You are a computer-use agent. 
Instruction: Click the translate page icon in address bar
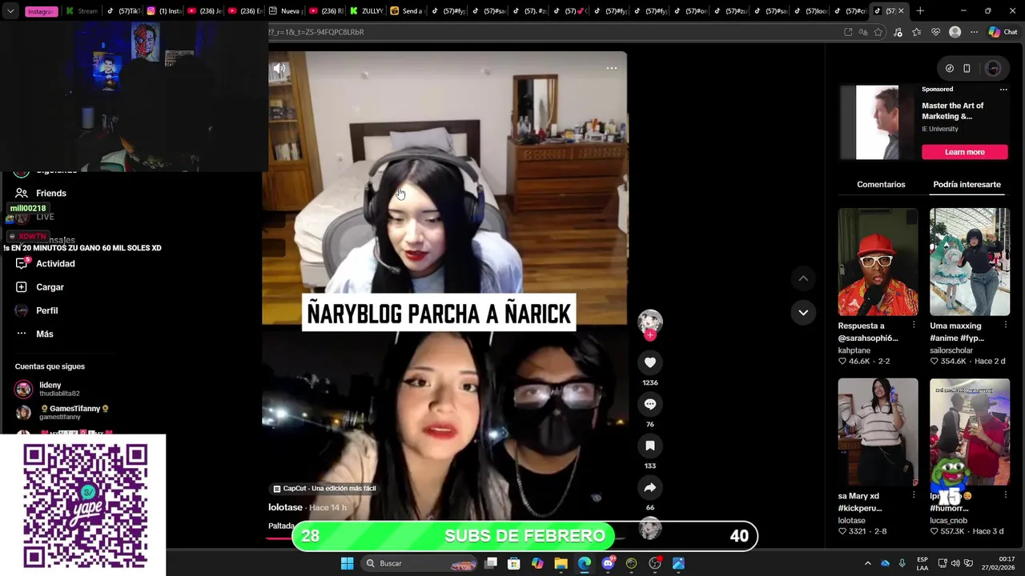pyautogui.click(x=863, y=32)
